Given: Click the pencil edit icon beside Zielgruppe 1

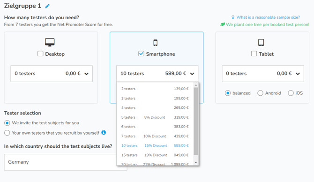Looking at the screenshot, I should (x=47, y=6).
